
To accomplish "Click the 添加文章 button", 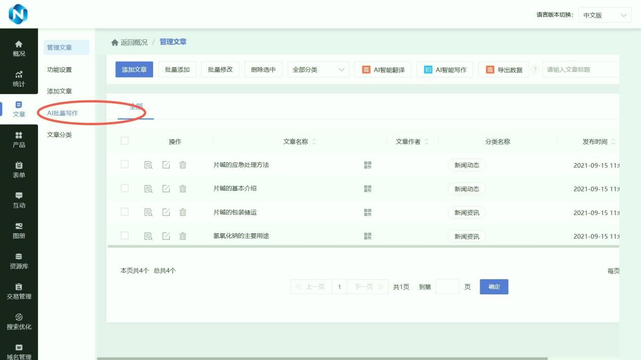I will (133, 69).
